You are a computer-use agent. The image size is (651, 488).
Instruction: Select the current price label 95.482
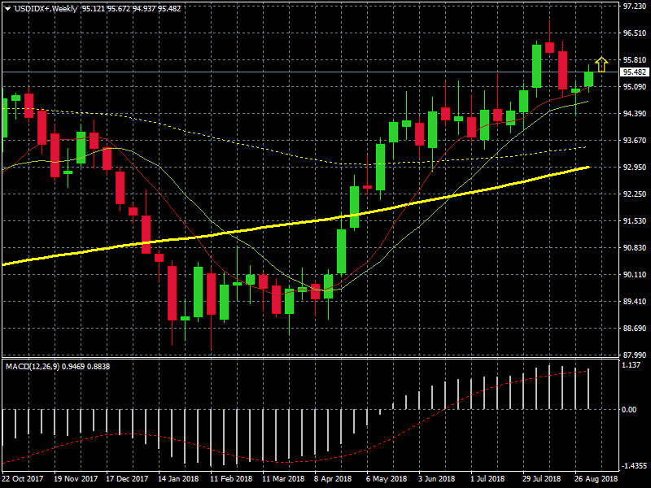coord(634,72)
